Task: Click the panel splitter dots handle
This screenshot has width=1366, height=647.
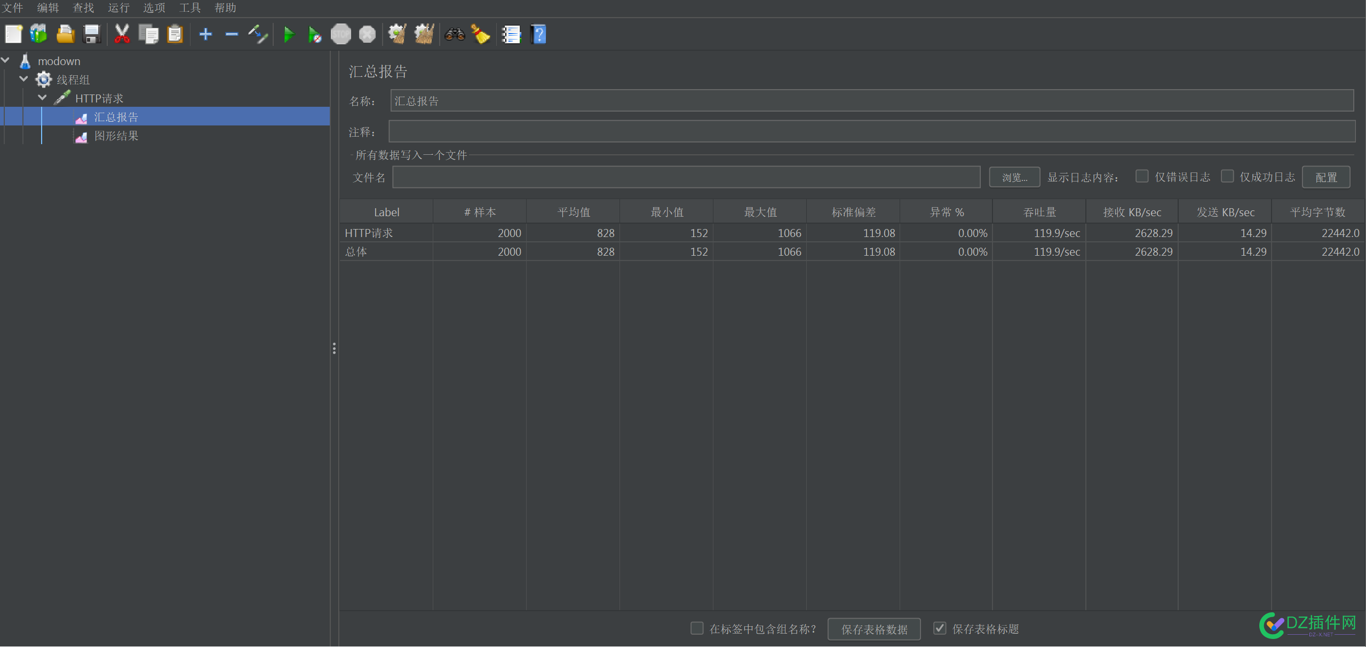Action: [334, 349]
